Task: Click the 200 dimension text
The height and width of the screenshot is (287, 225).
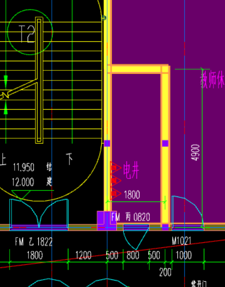Action: tap(165, 272)
